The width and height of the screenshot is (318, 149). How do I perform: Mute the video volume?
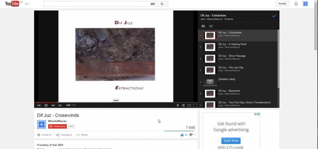pos(60,105)
